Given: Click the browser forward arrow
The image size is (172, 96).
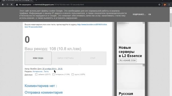Looking at the screenshot, I should (x=7, y=5).
